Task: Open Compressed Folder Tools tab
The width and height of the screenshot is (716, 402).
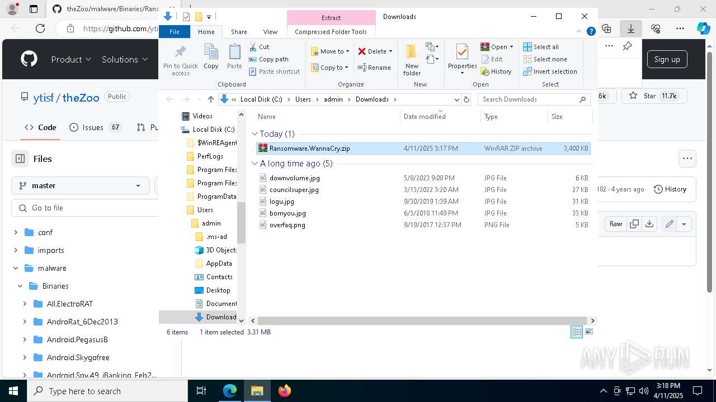Action: pos(331,32)
